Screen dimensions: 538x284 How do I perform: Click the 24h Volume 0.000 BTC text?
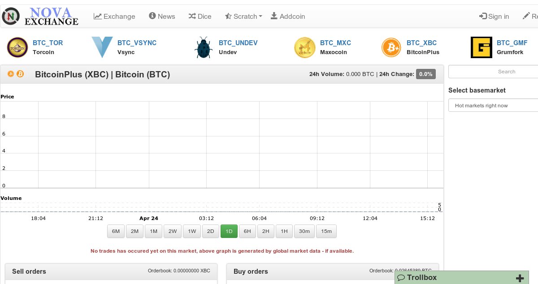click(x=342, y=74)
